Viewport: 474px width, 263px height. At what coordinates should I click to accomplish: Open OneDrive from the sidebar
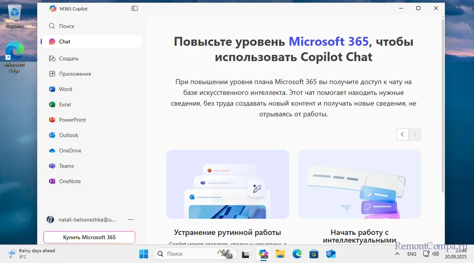[x=70, y=150]
